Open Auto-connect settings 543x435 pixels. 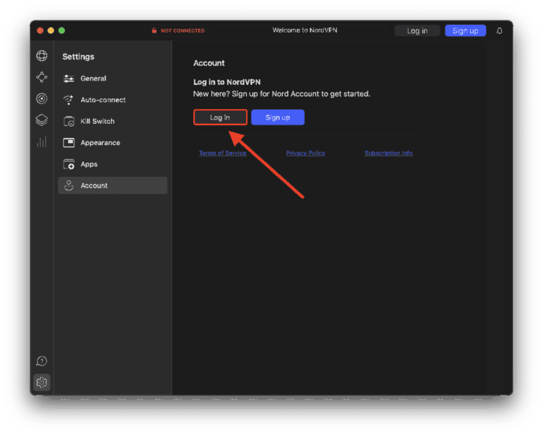pyautogui.click(x=103, y=100)
